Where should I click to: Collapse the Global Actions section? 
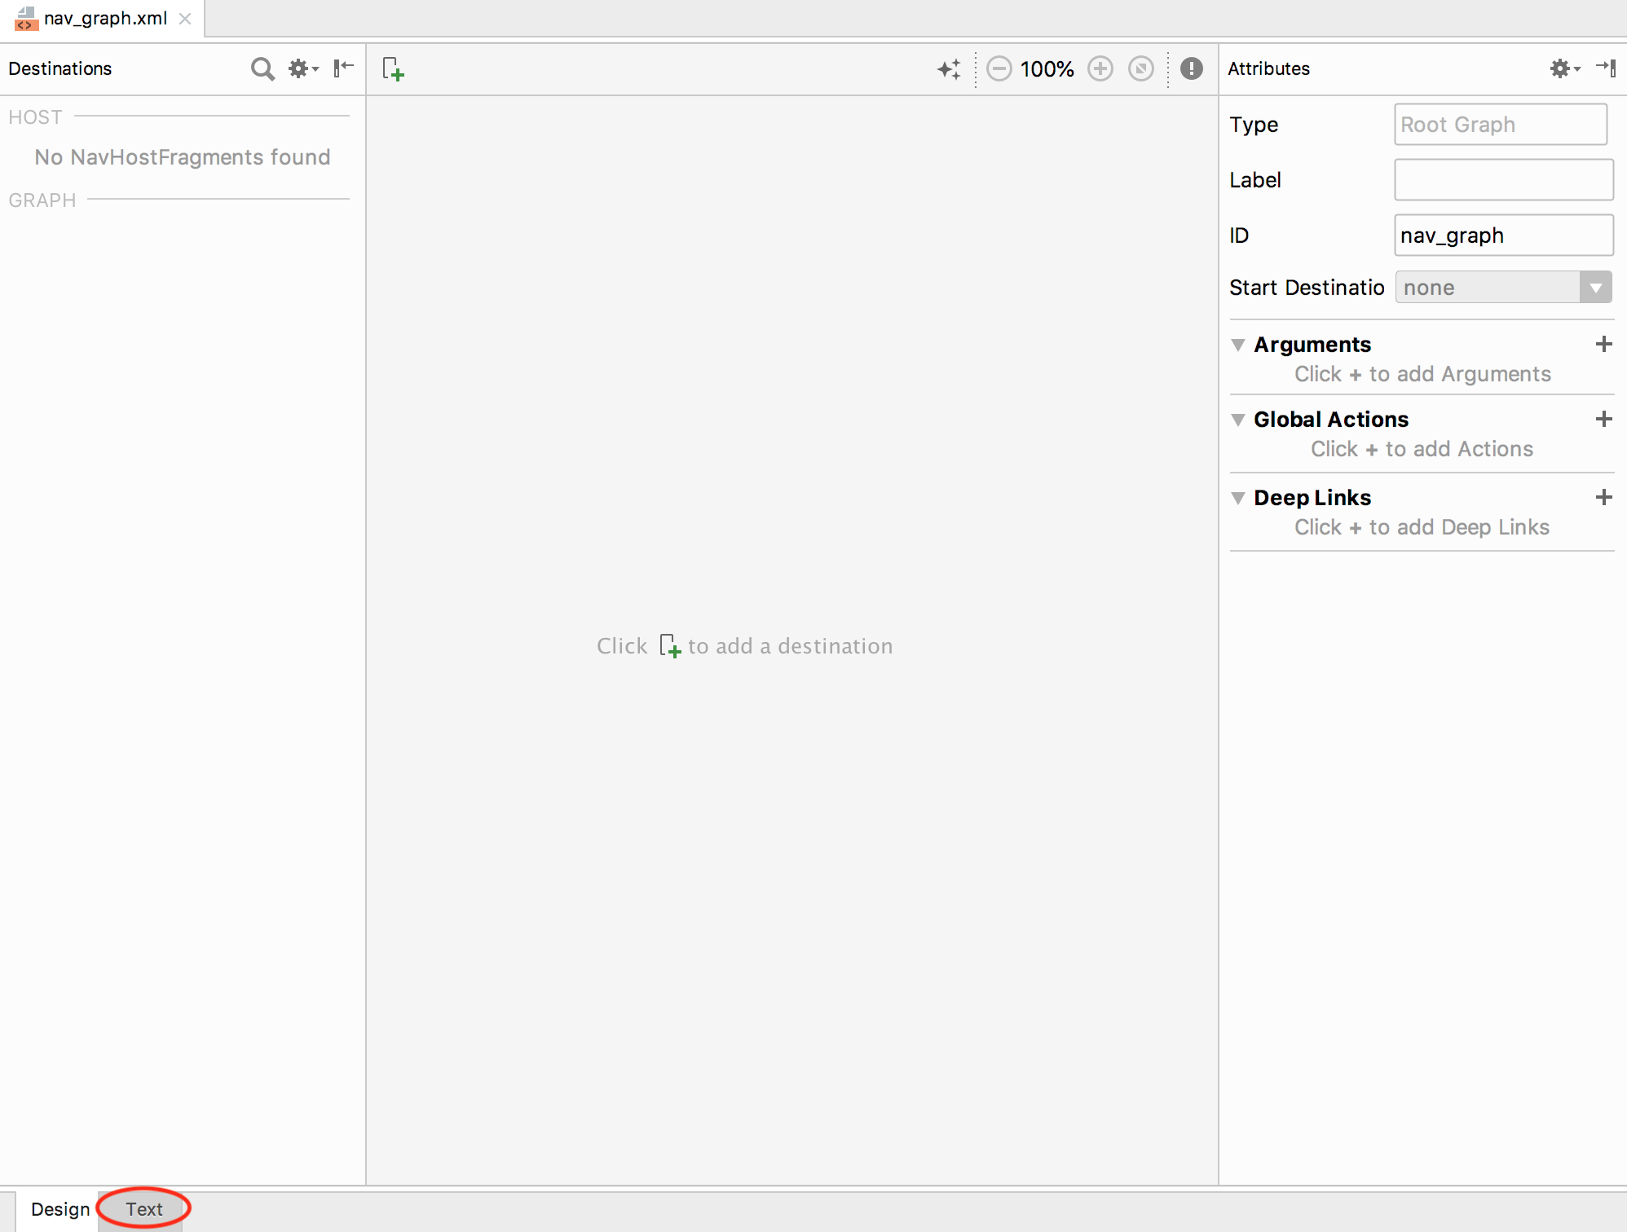[x=1238, y=419]
